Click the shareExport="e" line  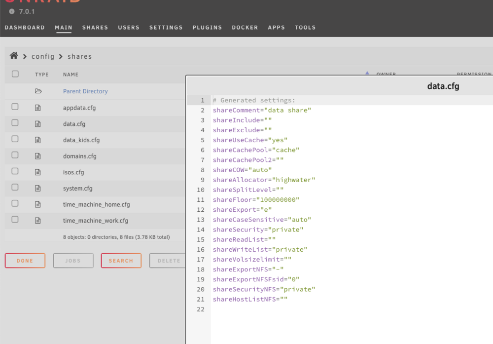coord(242,210)
